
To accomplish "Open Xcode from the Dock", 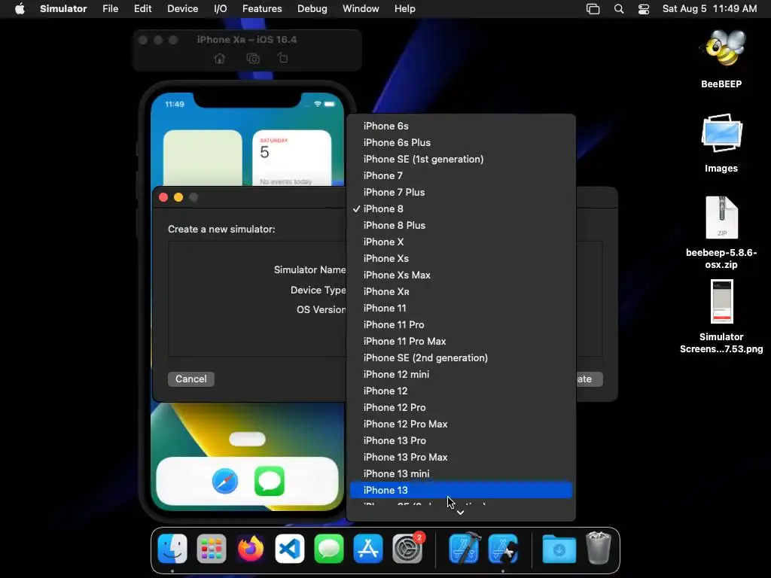I will pyautogui.click(x=464, y=548).
